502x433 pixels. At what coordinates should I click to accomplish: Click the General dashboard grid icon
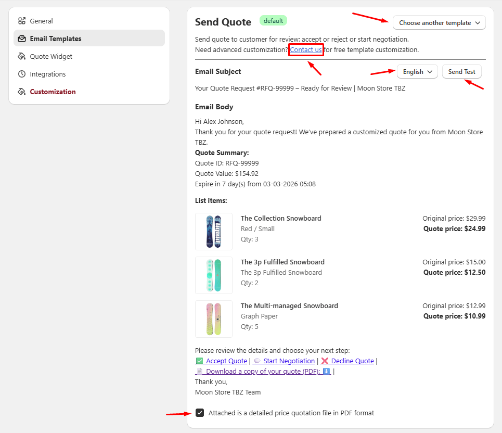[x=22, y=21]
